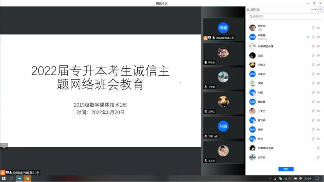Click the muted mic icon for 冯海江

(313, 65)
